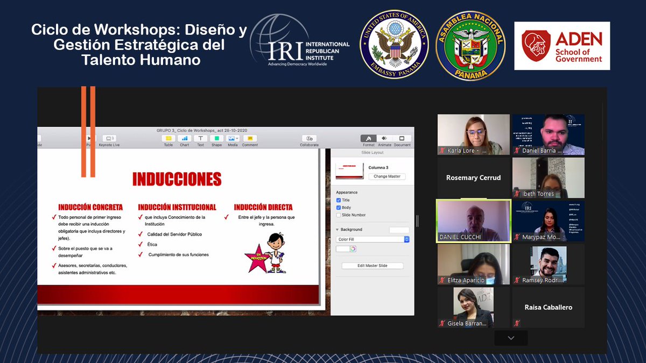This screenshot has width=646, height=363.
Task: Click muted mic icon on Raisa Caballero tile
Action: pyautogui.click(x=517, y=323)
